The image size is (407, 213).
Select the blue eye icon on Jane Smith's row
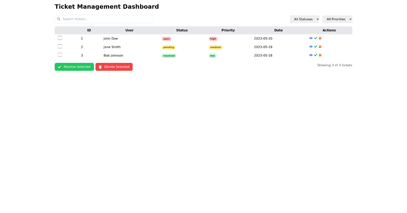click(311, 46)
